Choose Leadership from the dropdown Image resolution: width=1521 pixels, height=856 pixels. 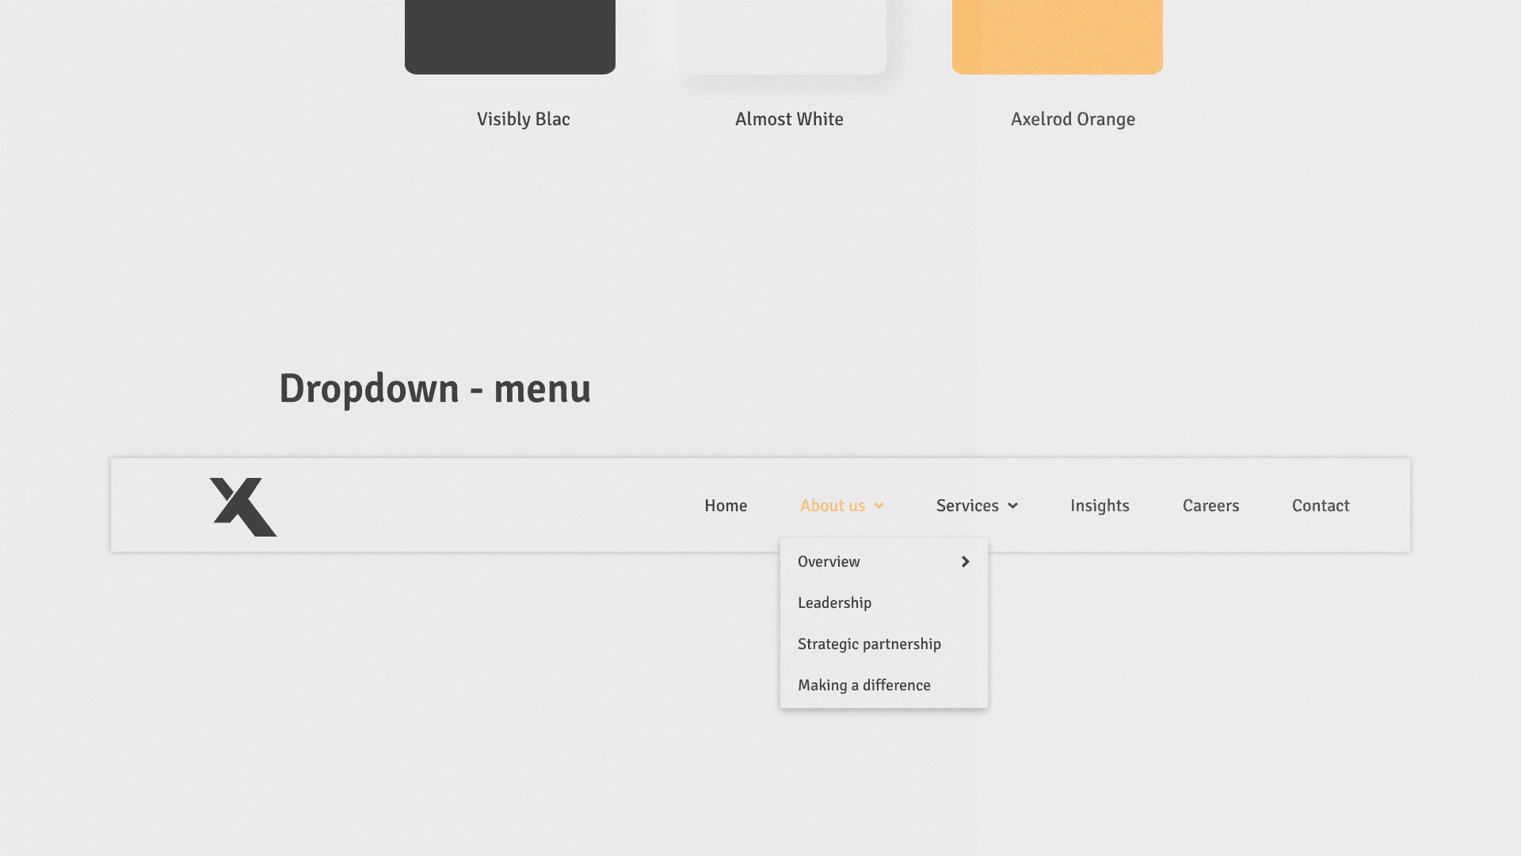tap(834, 603)
